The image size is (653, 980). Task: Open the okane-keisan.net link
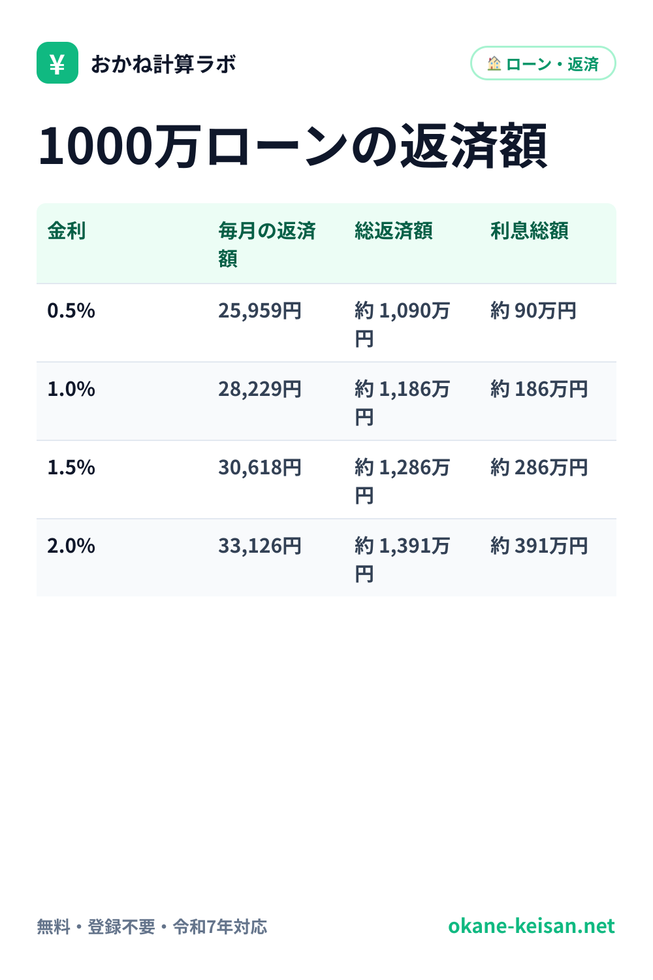[532, 926]
